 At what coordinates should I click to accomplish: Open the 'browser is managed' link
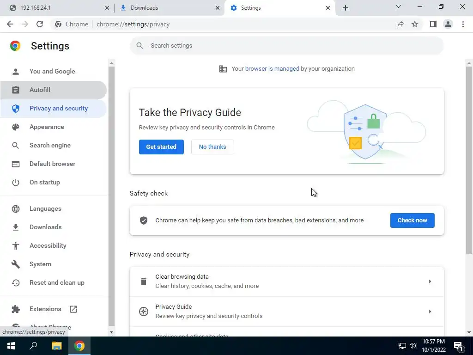coord(272,68)
